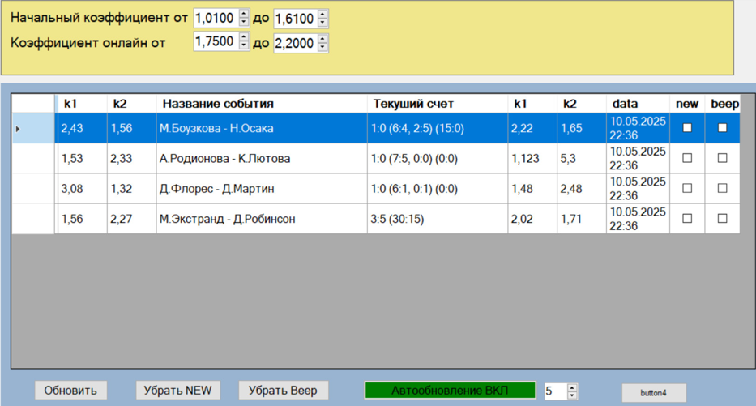
Task: Focus the 2,2000 online coefficient field
Action: pyautogui.click(x=296, y=44)
